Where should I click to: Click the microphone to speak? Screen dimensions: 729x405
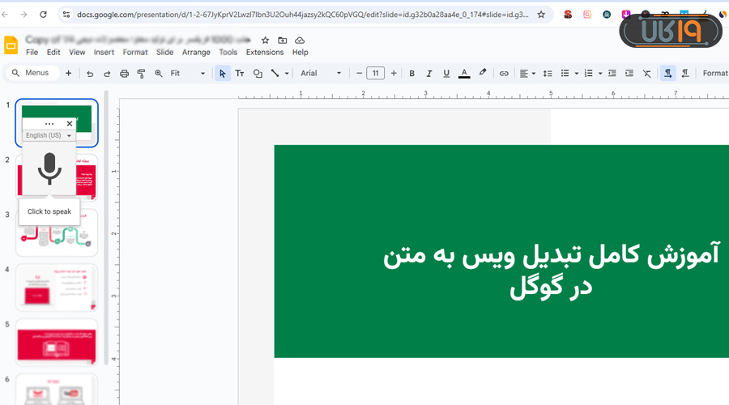click(49, 168)
